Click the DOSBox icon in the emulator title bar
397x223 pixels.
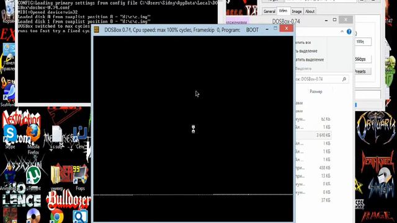click(x=97, y=30)
